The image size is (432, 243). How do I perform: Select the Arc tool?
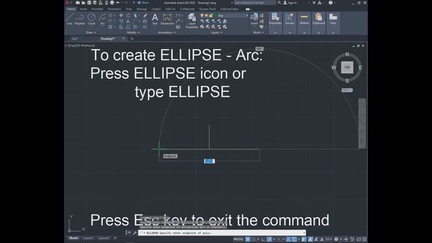[103, 19]
